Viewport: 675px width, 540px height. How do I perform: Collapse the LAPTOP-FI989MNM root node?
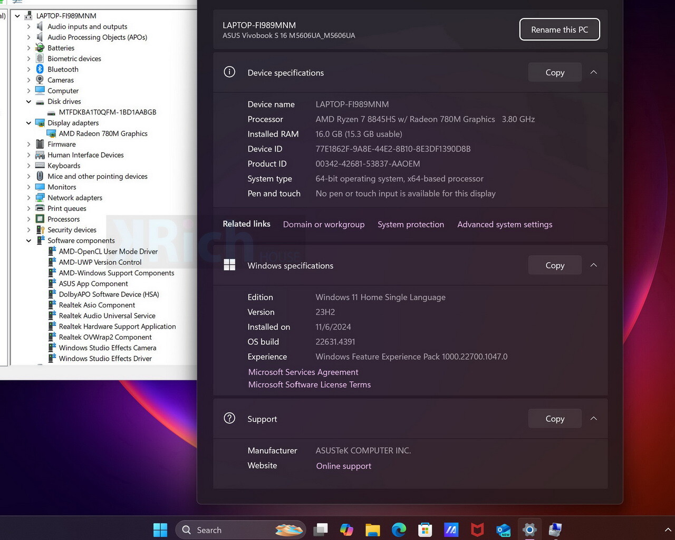point(17,16)
